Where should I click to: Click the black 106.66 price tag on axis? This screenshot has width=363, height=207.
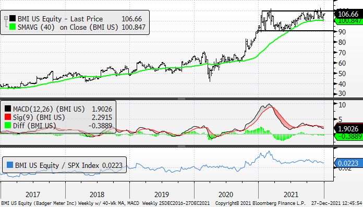click(348, 14)
